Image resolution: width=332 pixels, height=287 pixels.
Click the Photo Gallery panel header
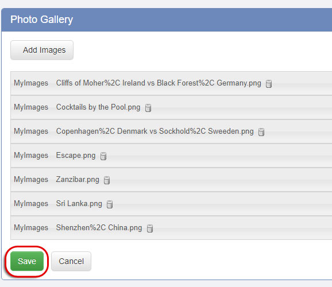coord(167,20)
